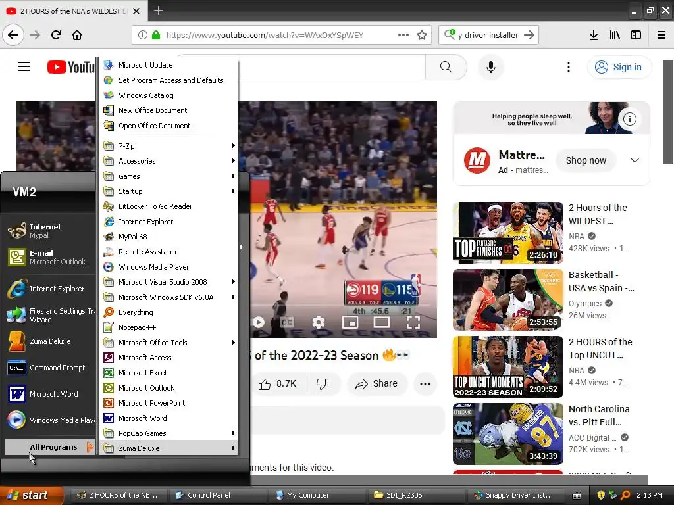The height and width of the screenshot is (505, 674).
Task: Click the Share button under video
Action: [376, 383]
